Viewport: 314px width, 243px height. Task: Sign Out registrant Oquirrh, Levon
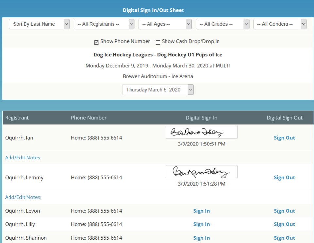click(284, 211)
